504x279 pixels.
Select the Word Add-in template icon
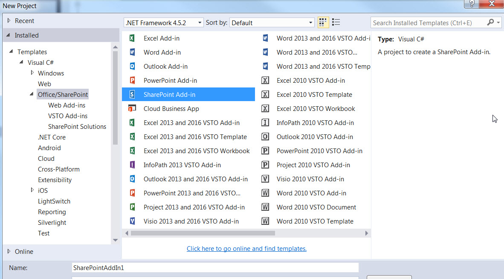tap(132, 52)
